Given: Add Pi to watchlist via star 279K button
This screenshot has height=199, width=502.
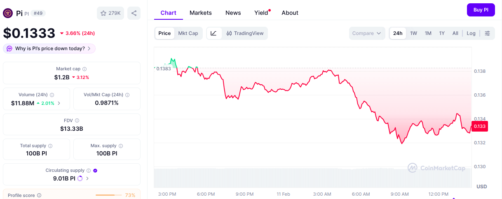Looking at the screenshot, I should (x=110, y=13).
